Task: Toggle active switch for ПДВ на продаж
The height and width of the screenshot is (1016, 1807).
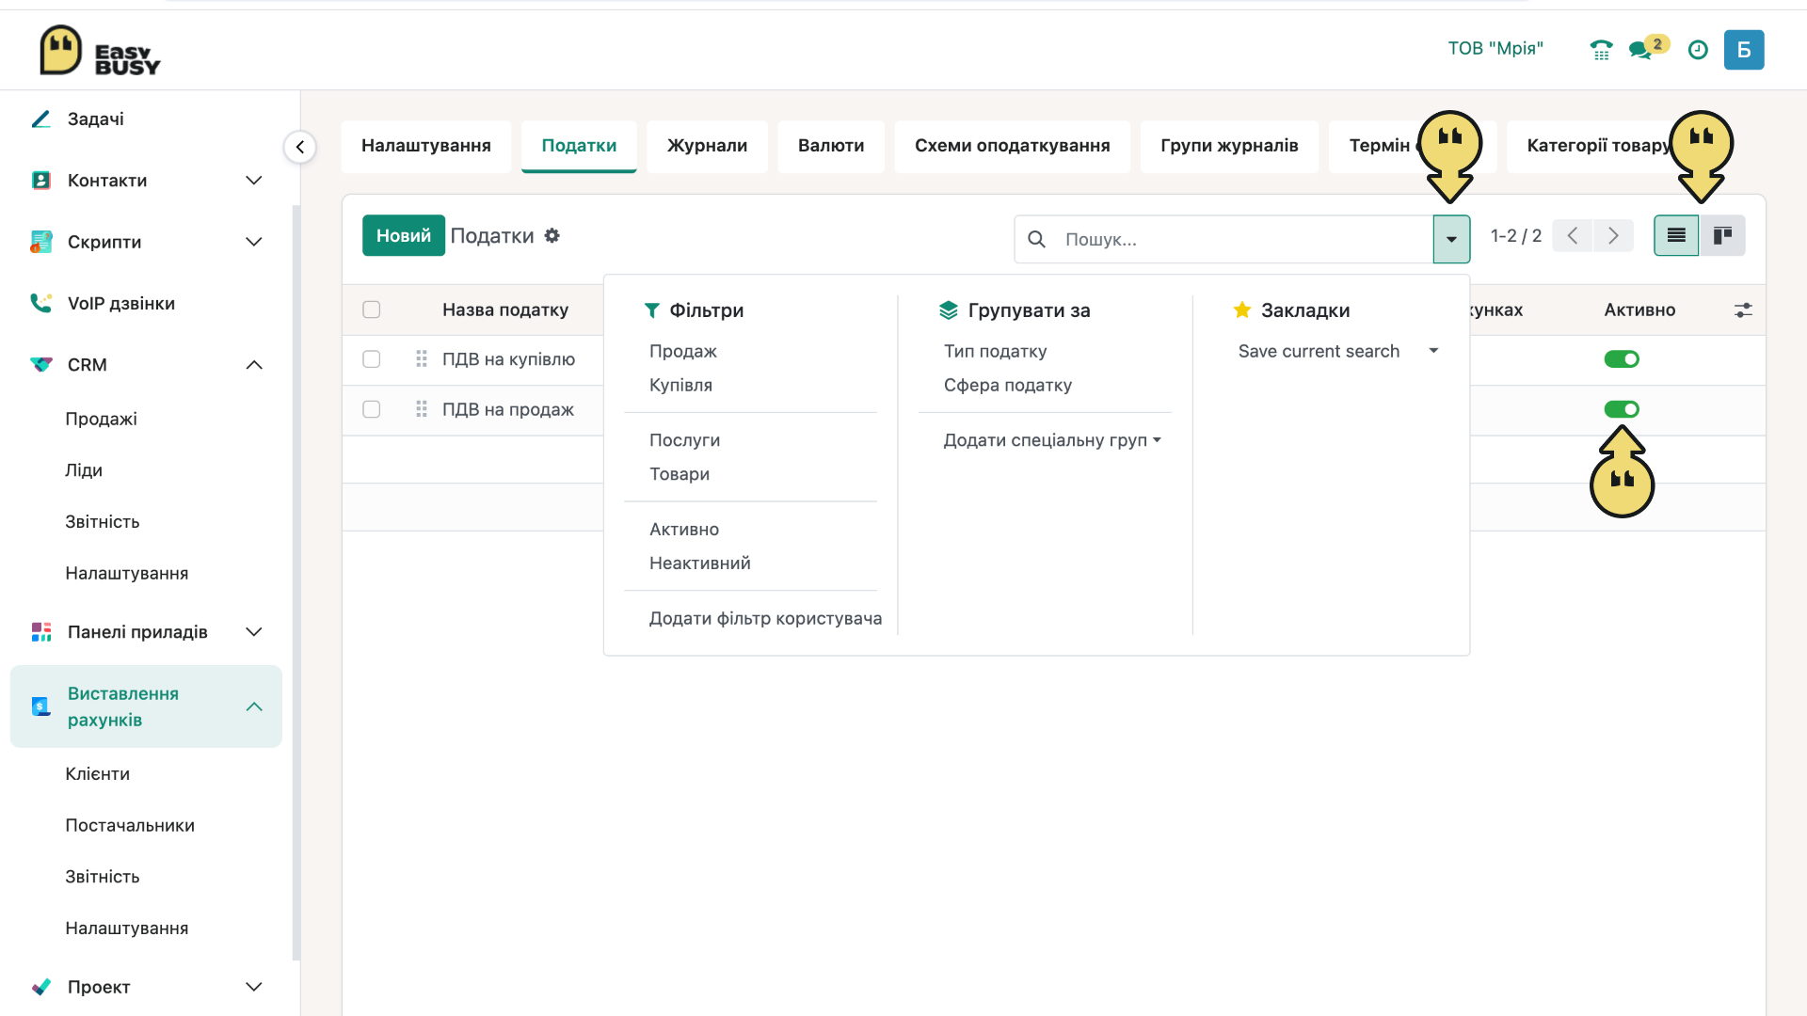Action: pos(1622,409)
